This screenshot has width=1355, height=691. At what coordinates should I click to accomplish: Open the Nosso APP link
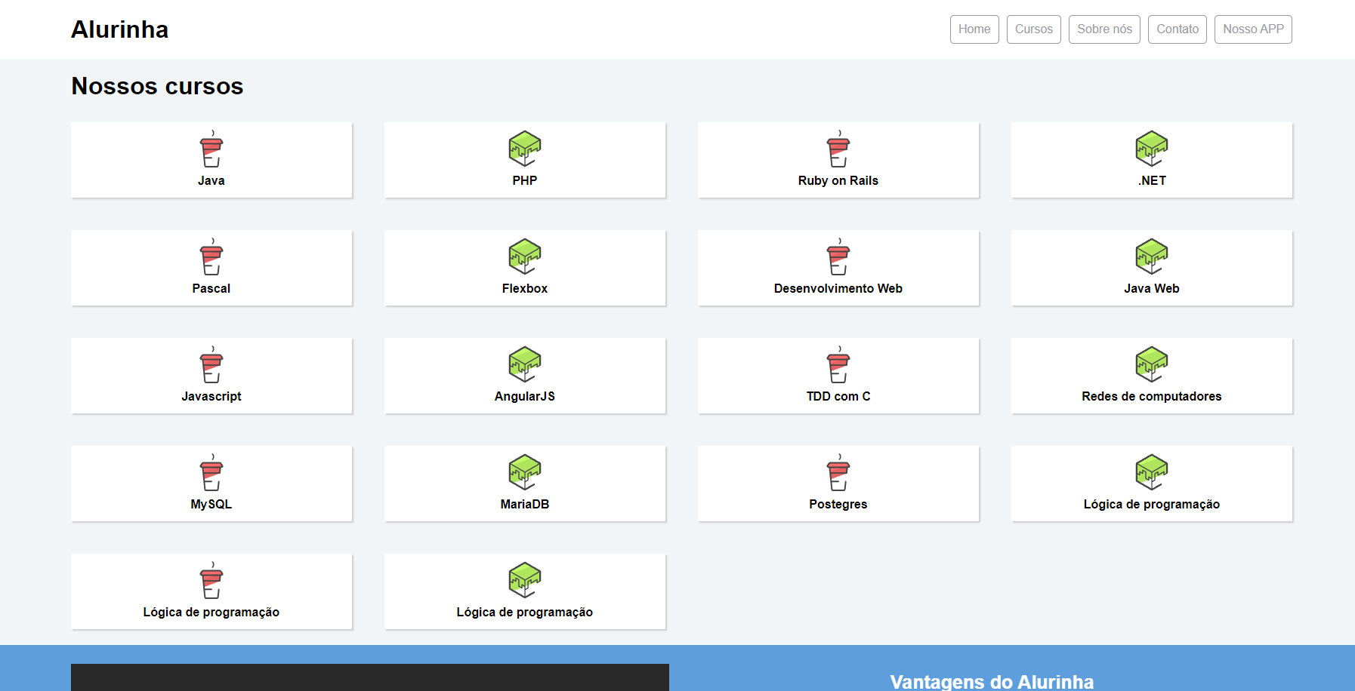click(1253, 29)
